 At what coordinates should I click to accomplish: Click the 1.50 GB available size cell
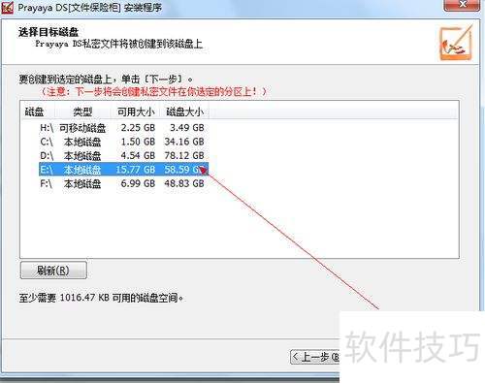pos(138,142)
